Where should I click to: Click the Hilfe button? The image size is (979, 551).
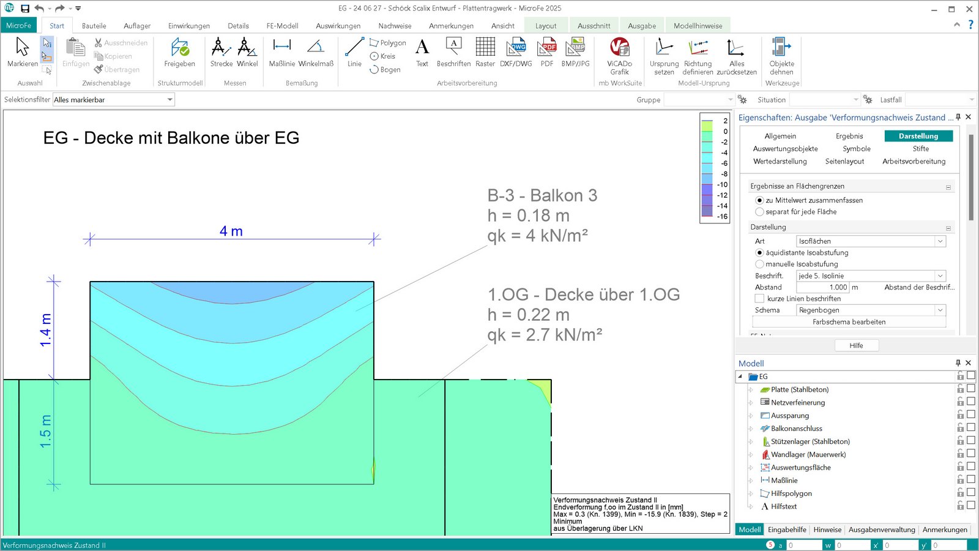click(856, 345)
